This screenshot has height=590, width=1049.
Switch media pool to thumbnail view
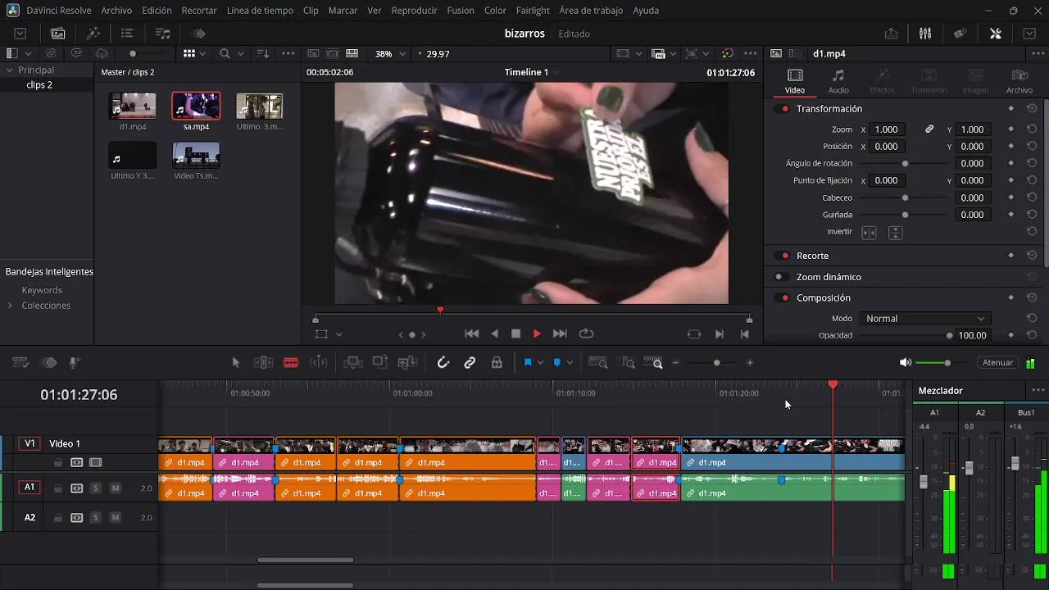(189, 53)
